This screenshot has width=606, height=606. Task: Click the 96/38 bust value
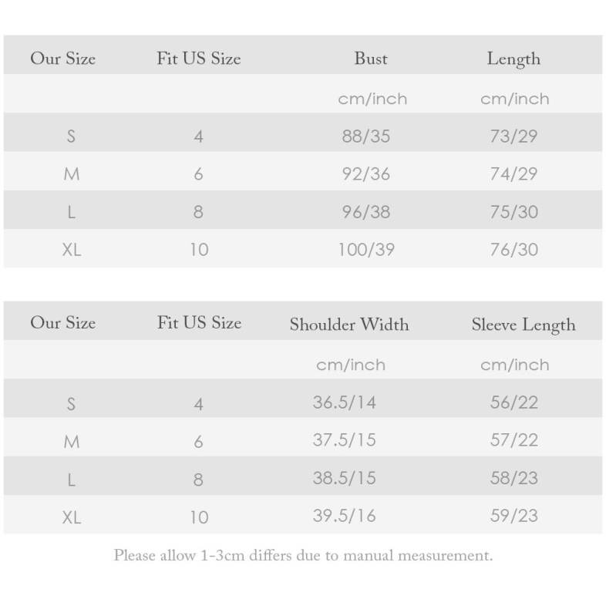(366, 212)
